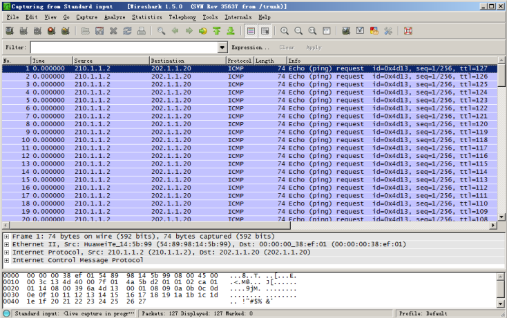Image resolution: width=507 pixels, height=318 pixels.
Task: Toggle auto scroll in live capture
Action: click(x=265, y=31)
